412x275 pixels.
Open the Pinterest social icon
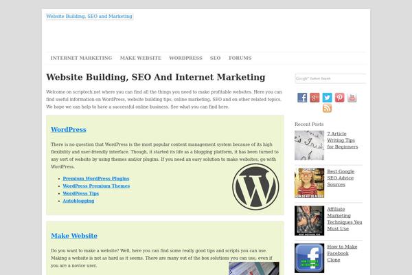click(339, 98)
